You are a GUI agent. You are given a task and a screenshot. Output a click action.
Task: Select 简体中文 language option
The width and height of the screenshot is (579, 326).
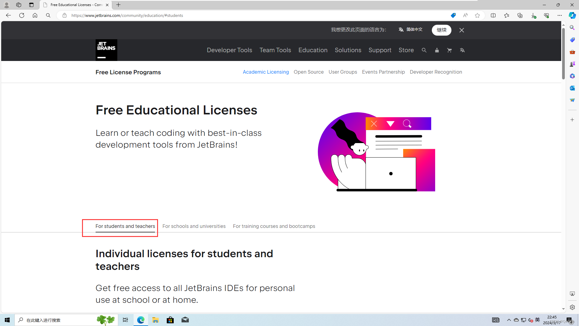(x=410, y=30)
